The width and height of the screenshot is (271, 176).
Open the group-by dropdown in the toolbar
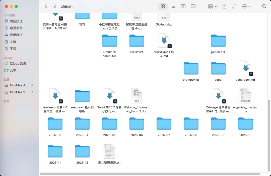[212, 6]
